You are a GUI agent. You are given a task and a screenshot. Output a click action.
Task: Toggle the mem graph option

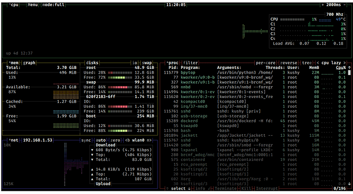tap(29, 63)
